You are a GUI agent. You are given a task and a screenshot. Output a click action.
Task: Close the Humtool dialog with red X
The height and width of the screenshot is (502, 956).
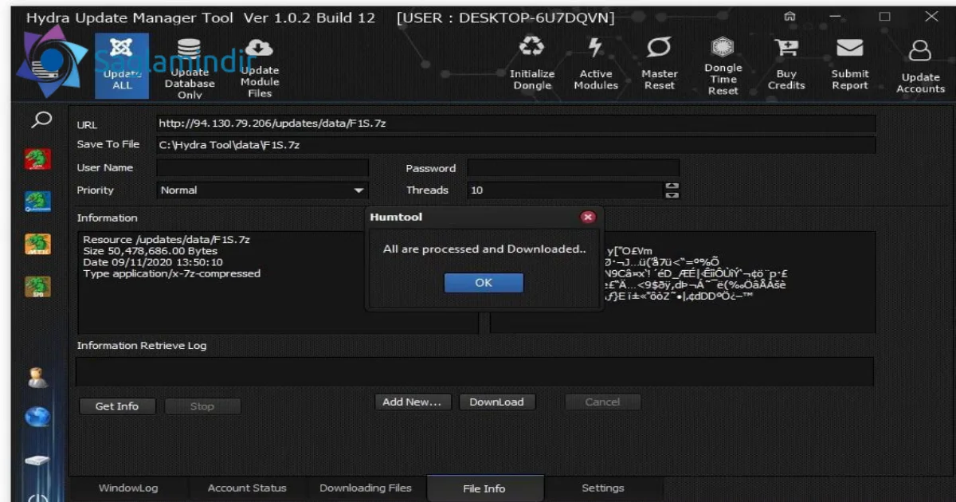588,217
